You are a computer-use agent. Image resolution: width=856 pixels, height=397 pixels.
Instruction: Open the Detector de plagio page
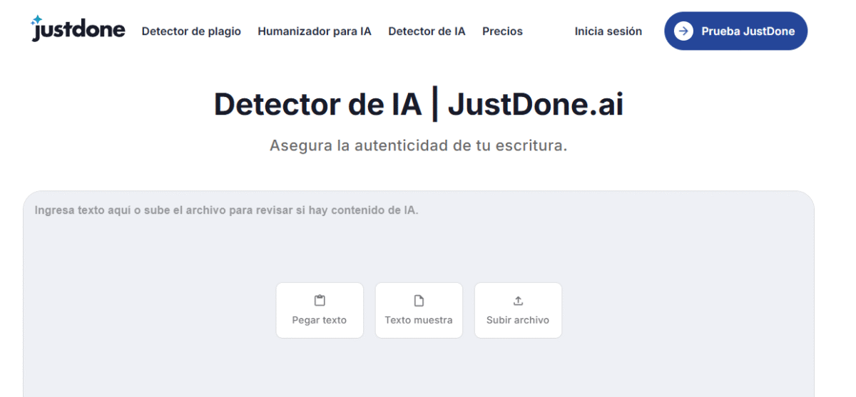[x=191, y=31]
